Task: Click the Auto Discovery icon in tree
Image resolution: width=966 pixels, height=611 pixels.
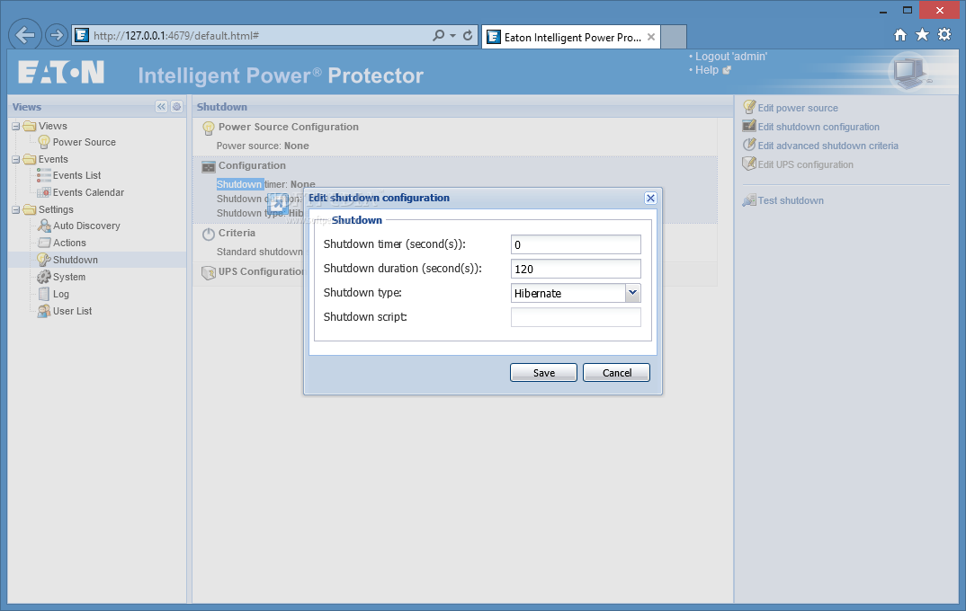Action: pos(44,226)
